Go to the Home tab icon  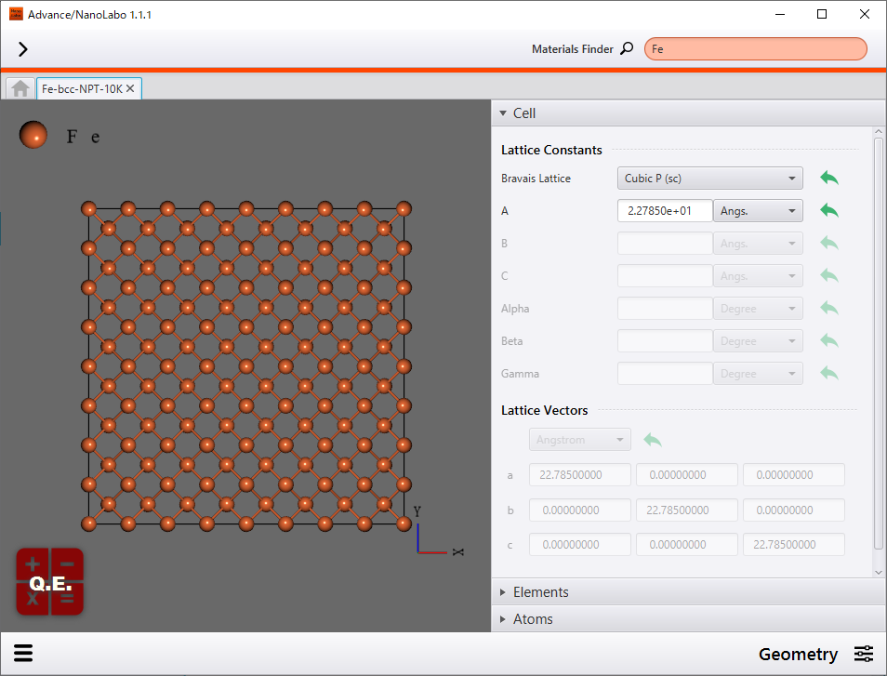click(20, 88)
